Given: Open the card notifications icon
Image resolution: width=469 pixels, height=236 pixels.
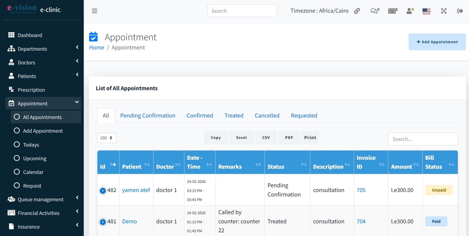Looking at the screenshot, I should 392,11.
